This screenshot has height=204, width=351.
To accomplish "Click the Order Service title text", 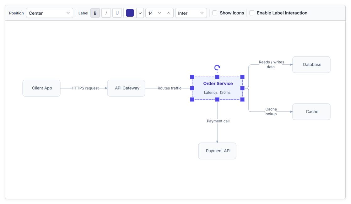I will (x=218, y=83).
